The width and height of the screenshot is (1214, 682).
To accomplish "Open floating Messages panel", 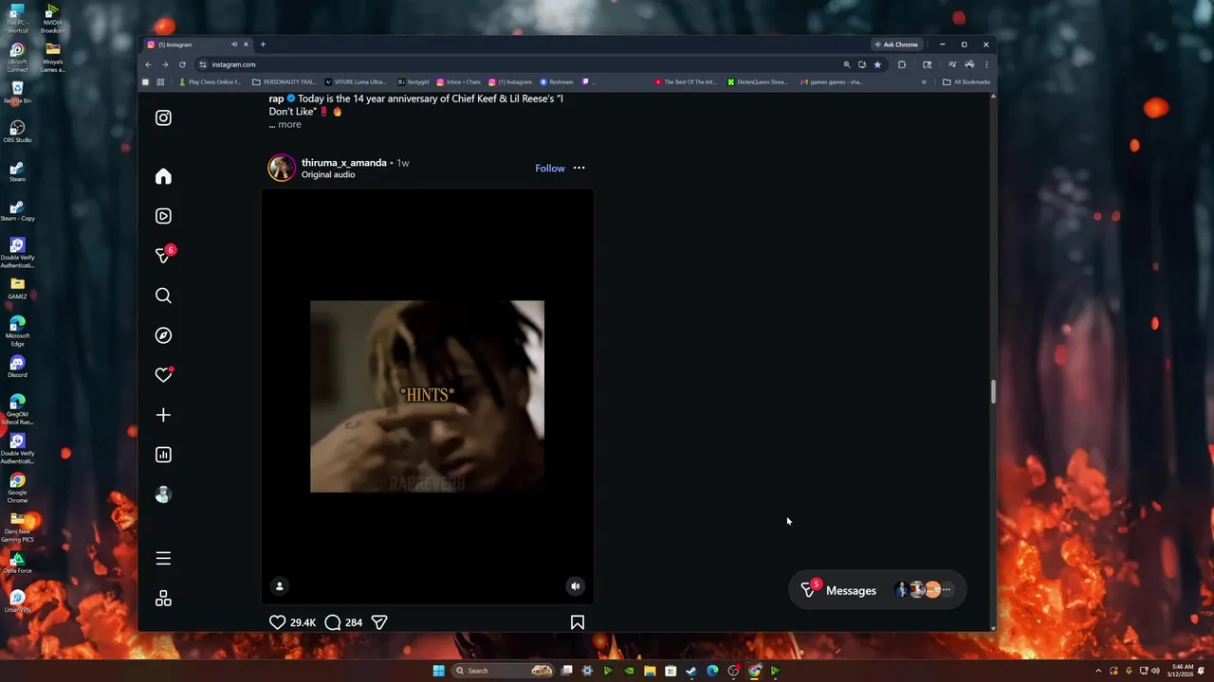I will [x=877, y=590].
